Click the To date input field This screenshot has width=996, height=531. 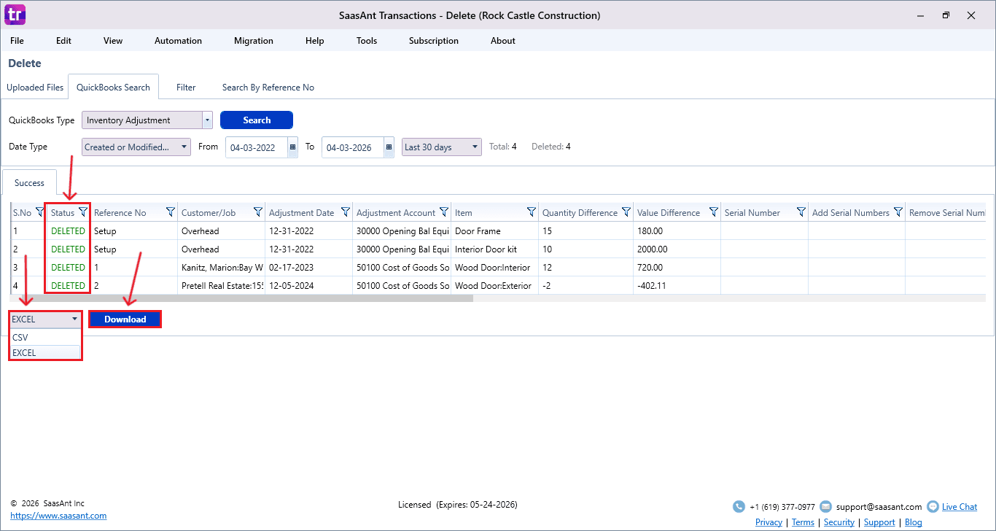click(x=353, y=147)
